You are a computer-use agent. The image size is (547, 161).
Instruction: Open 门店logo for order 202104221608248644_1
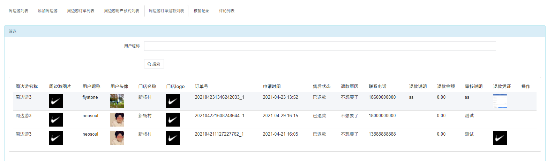click(x=173, y=120)
